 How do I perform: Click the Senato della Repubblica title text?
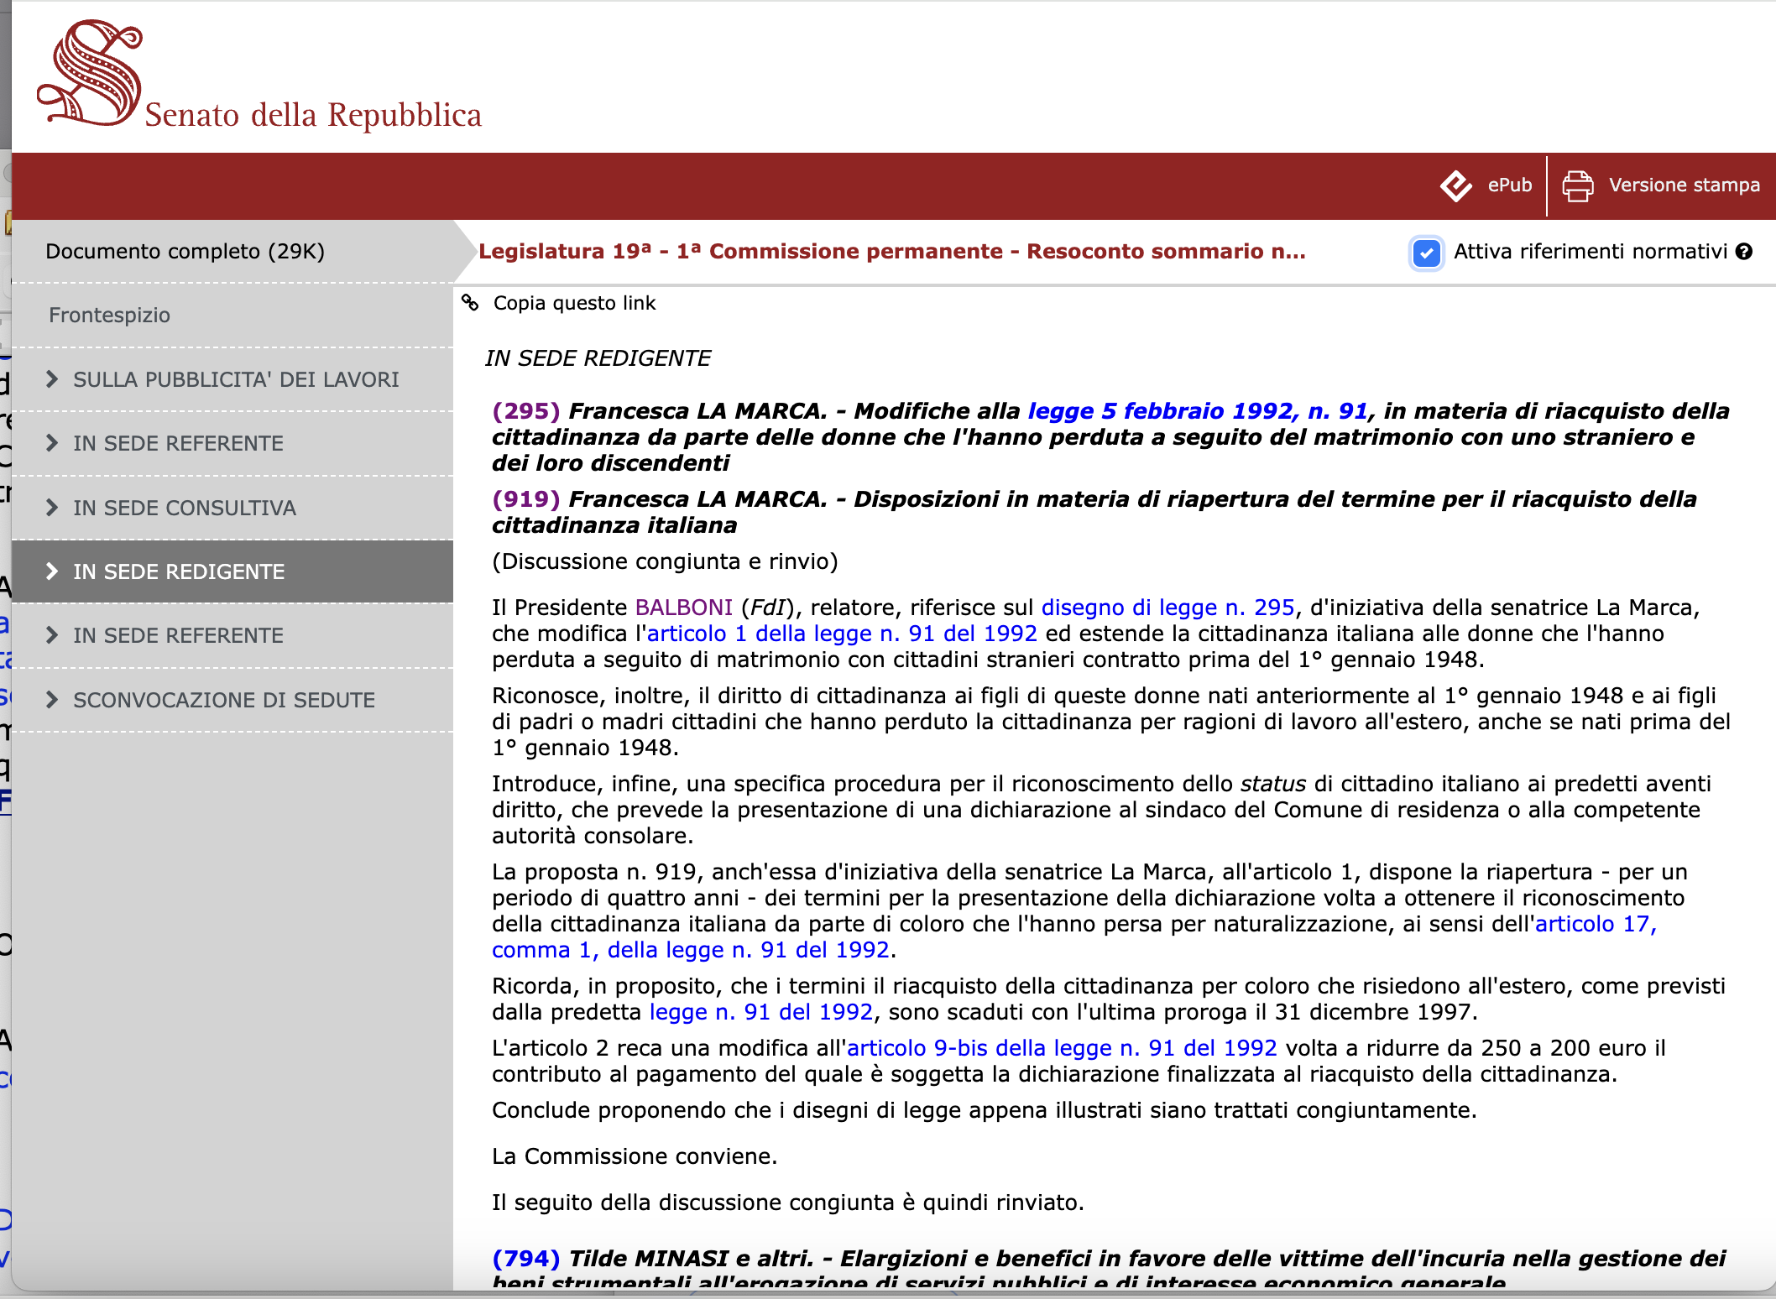313,115
